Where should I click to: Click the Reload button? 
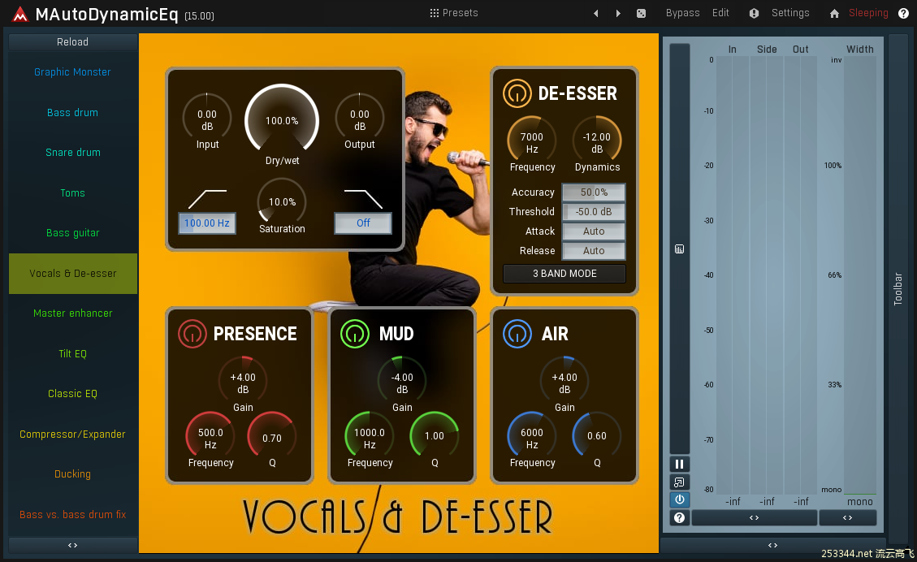click(72, 41)
